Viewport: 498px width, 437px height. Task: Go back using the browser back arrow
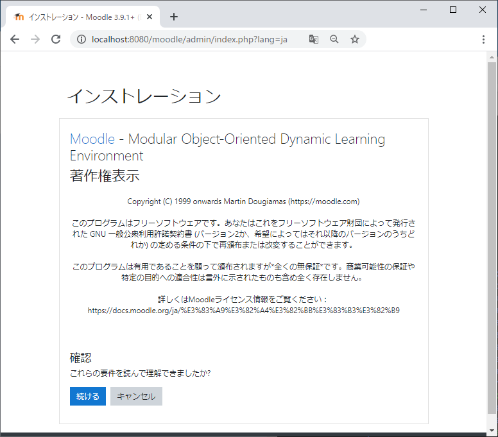[x=15, y=39]
